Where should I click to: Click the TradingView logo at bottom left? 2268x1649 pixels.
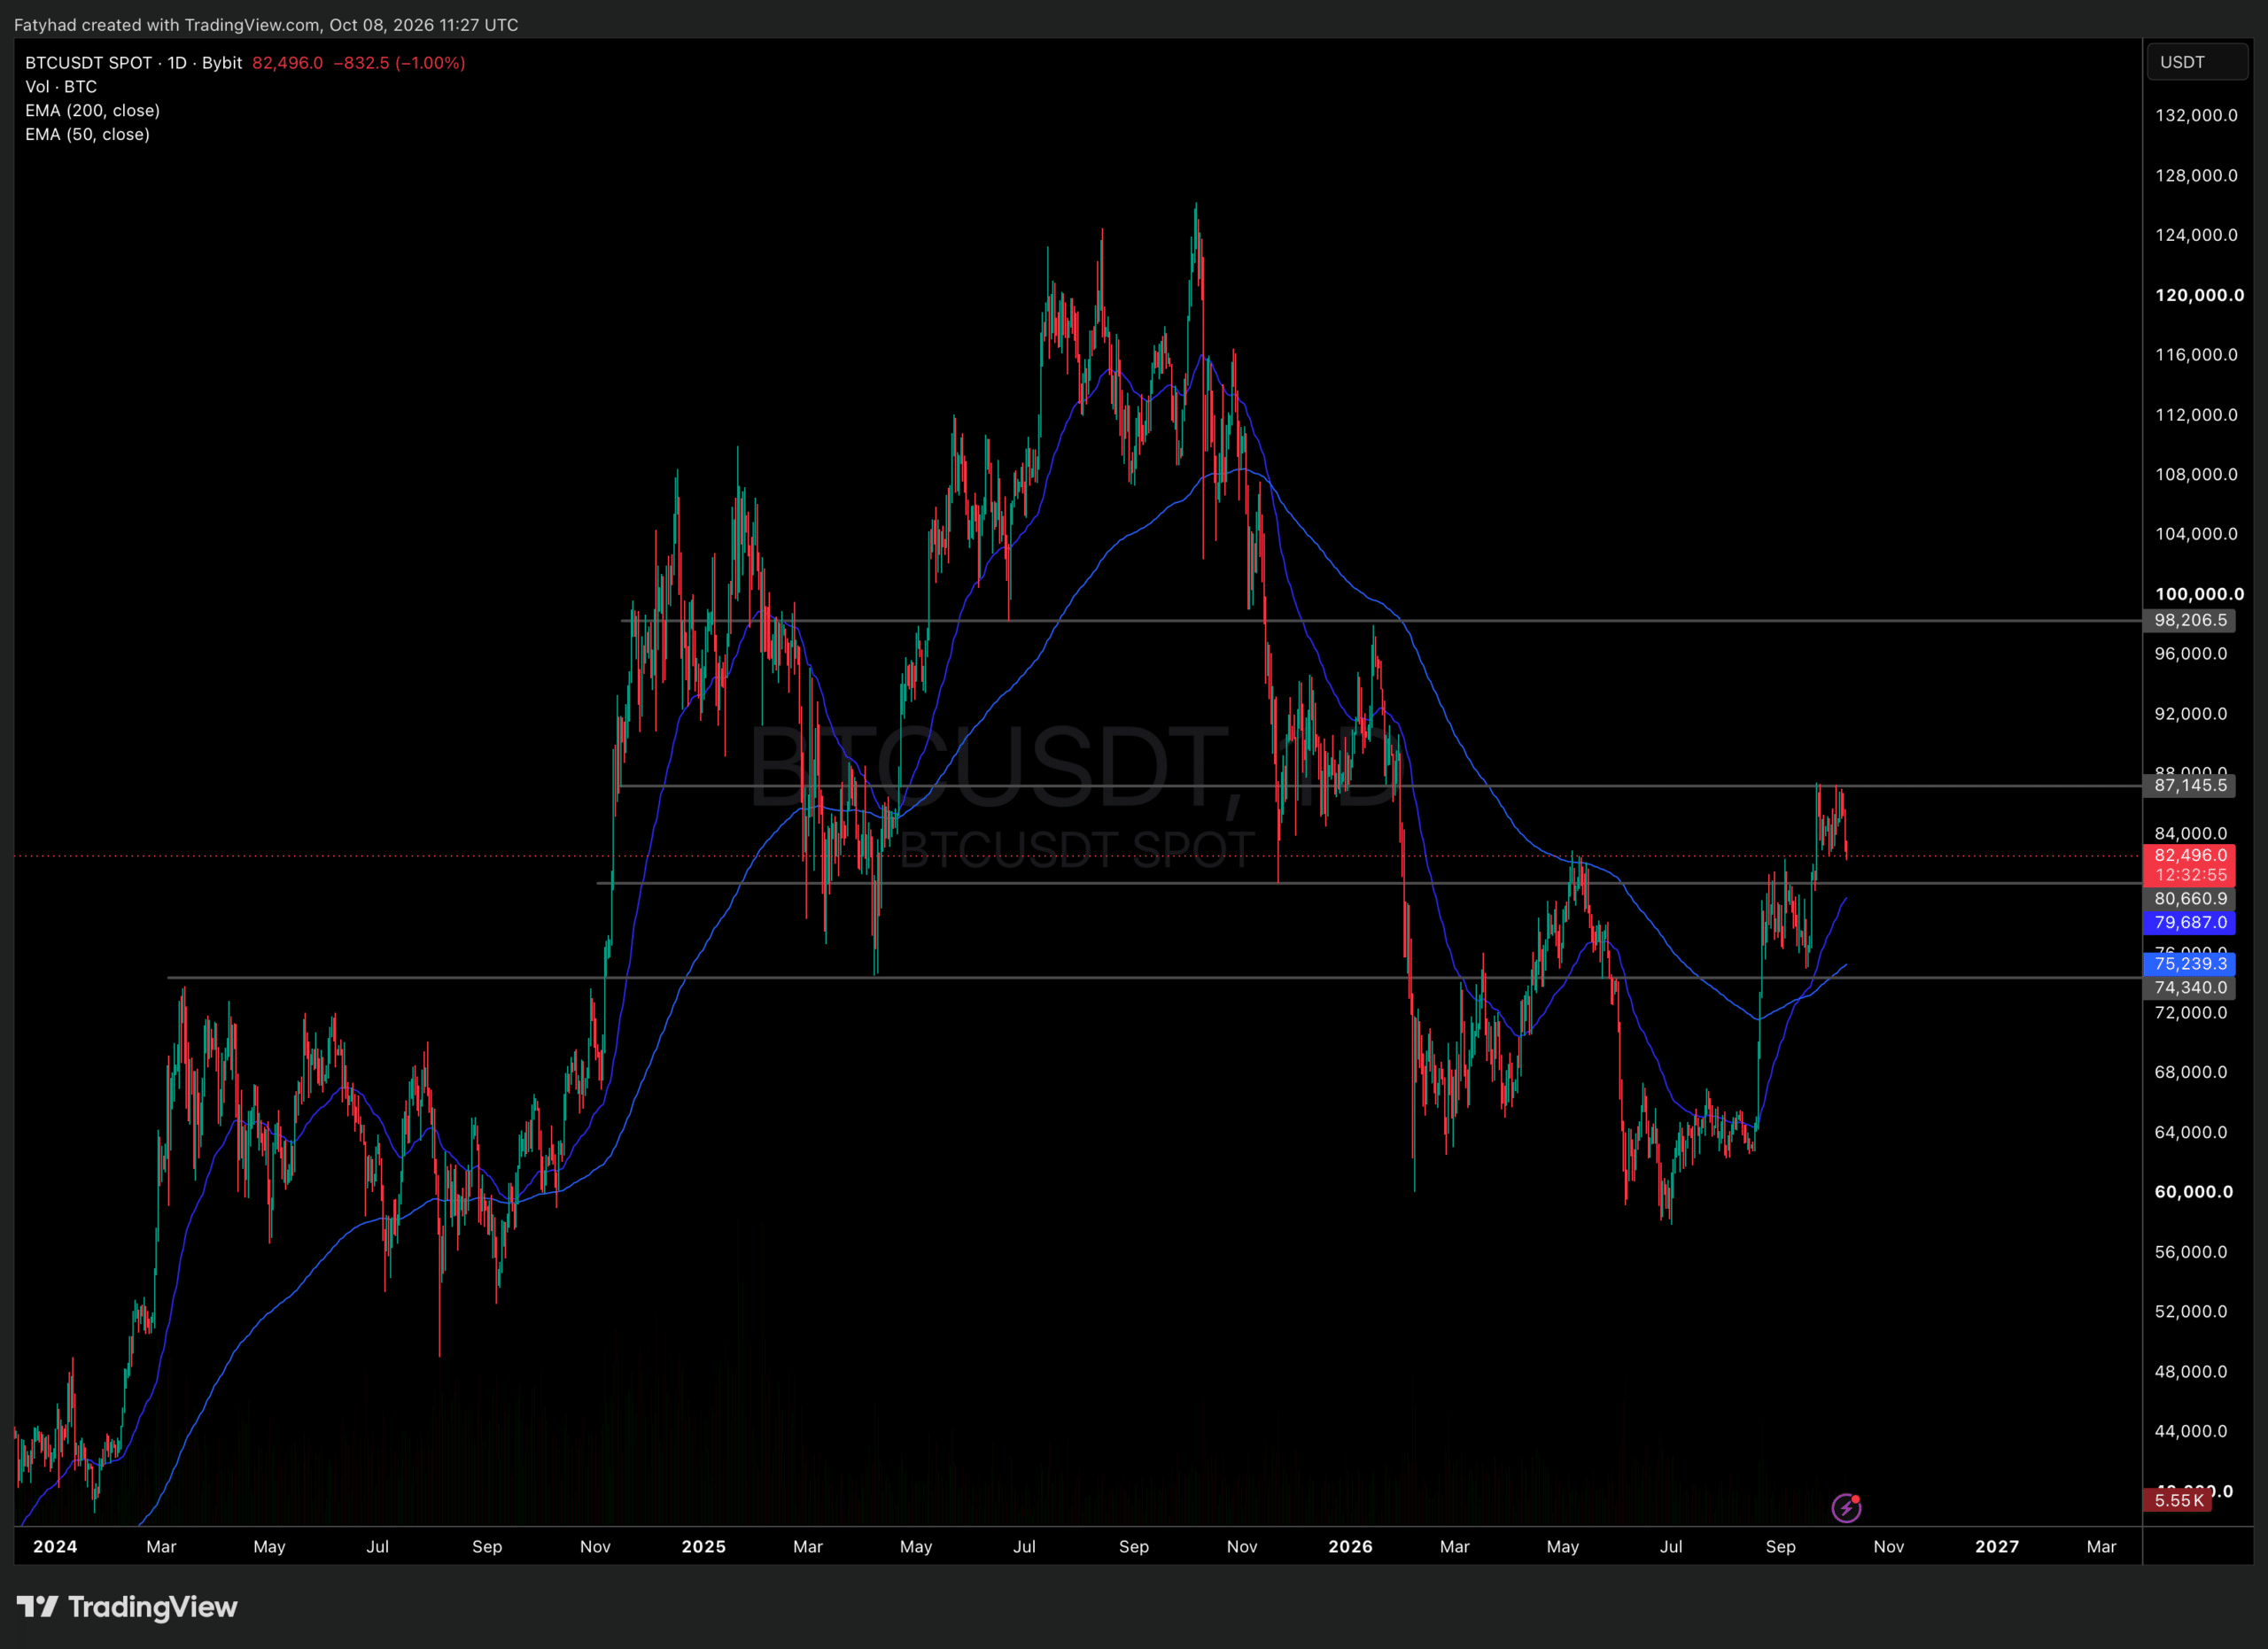coord(127,1607)
